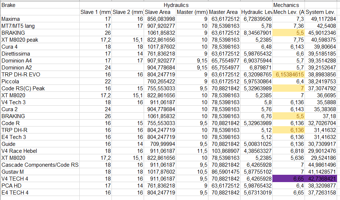Viewport: 340px width, 200px height.
Task: Click the master area value 103,868907
Action: click(224, 151)
